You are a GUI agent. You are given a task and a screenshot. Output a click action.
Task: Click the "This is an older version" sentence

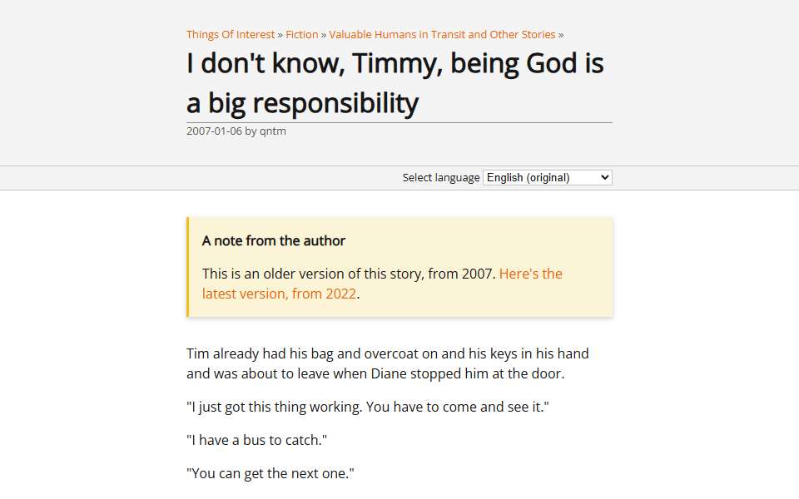349,274
